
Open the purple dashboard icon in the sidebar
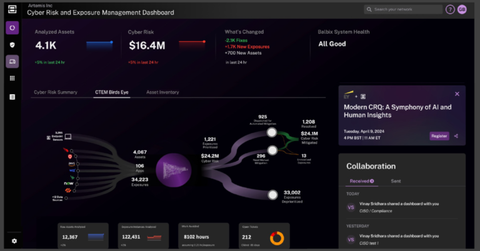click(x=12, y=28)
